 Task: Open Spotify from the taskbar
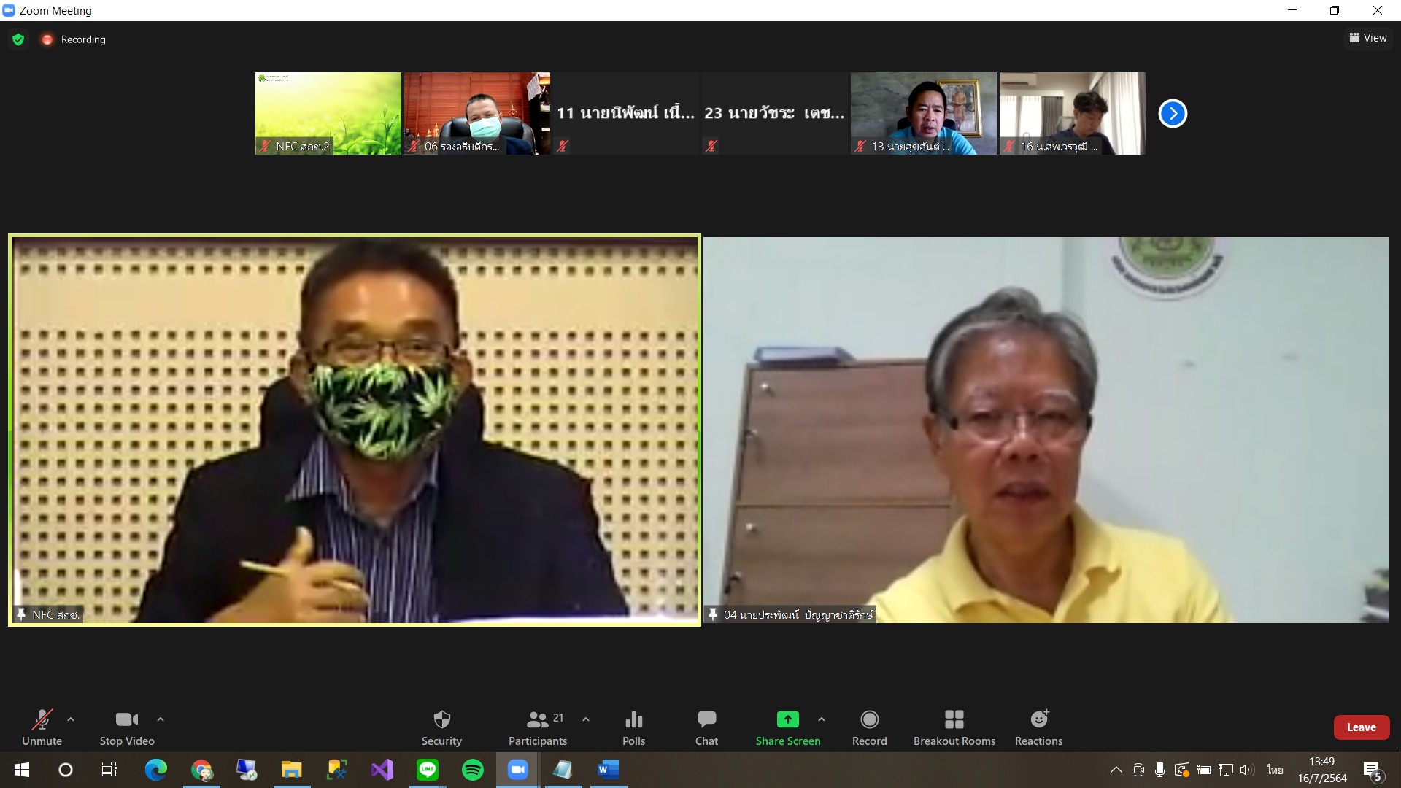pos(473,770)
